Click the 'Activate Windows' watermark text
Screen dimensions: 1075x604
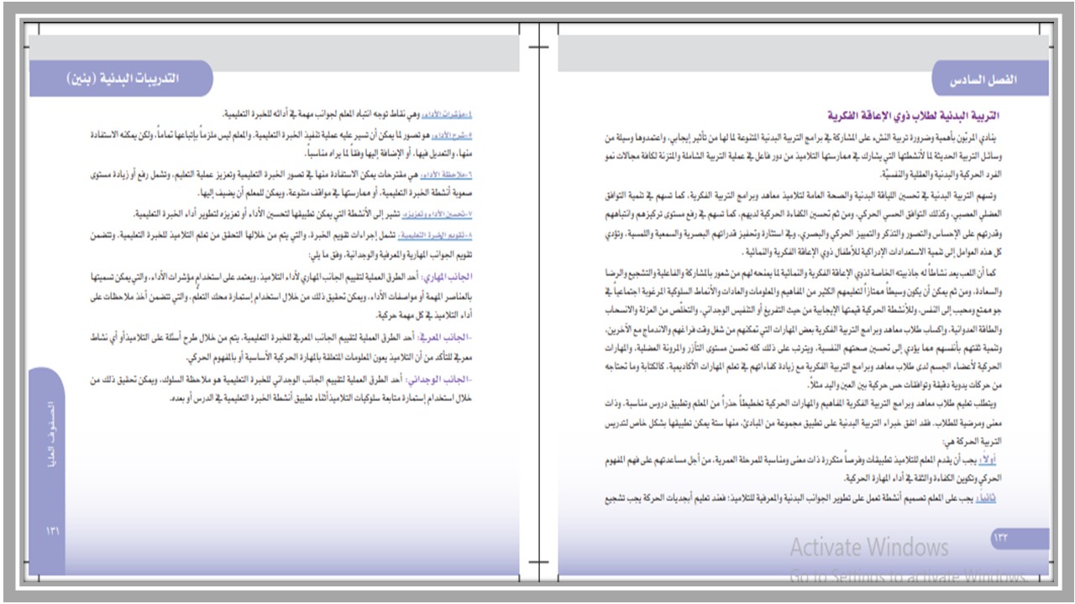(868, 548)
